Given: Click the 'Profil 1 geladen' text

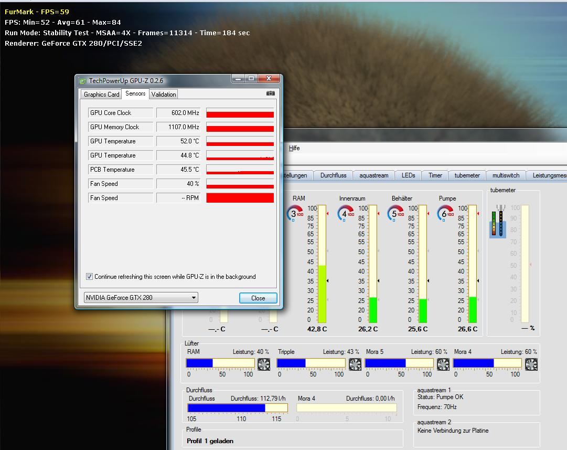Looking at the screenshot, I should [210, 441].
